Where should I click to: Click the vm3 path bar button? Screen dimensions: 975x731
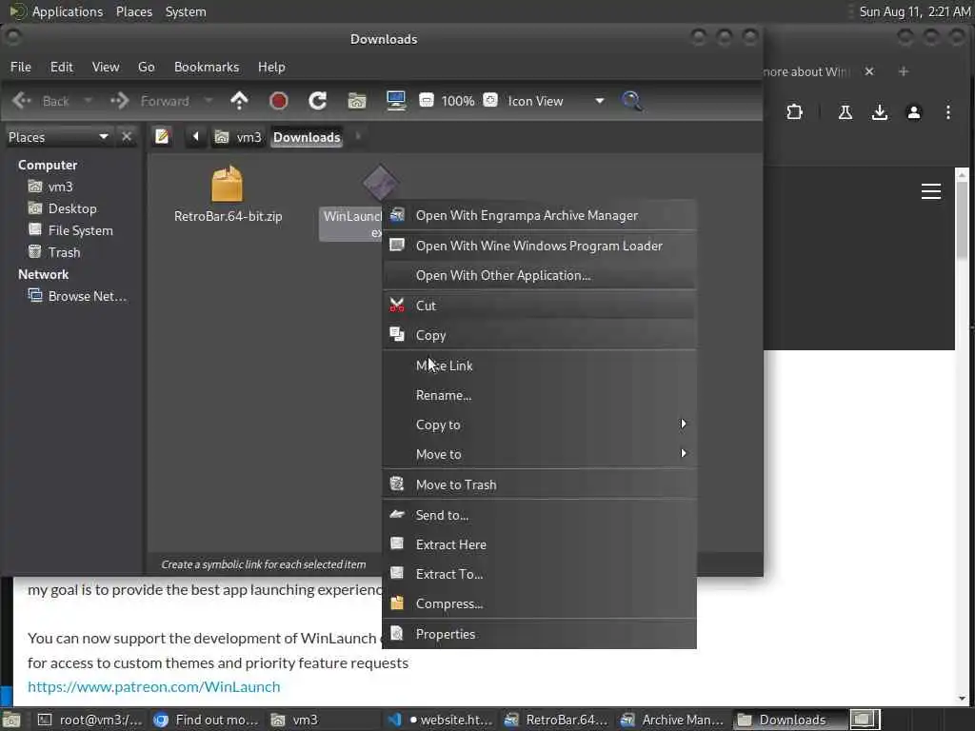238,137
